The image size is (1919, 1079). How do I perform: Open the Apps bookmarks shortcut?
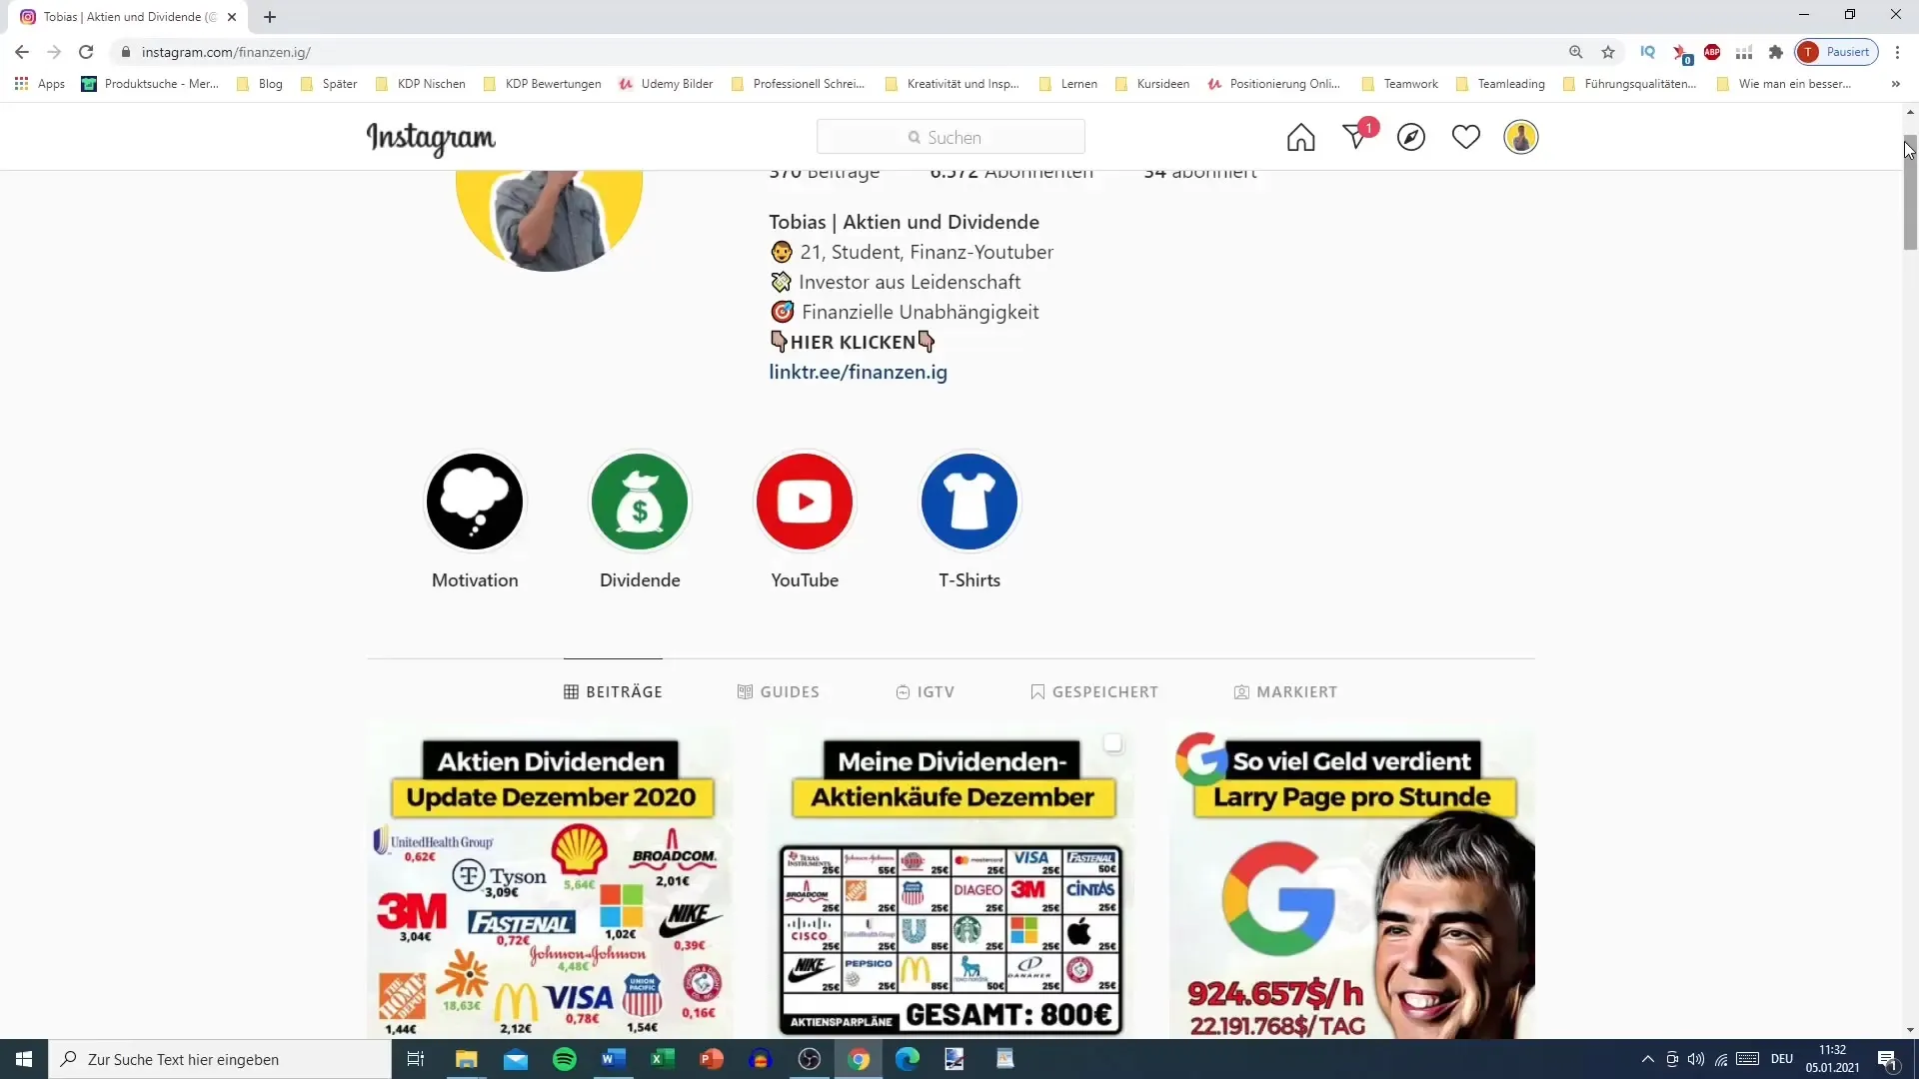[40, 84]
